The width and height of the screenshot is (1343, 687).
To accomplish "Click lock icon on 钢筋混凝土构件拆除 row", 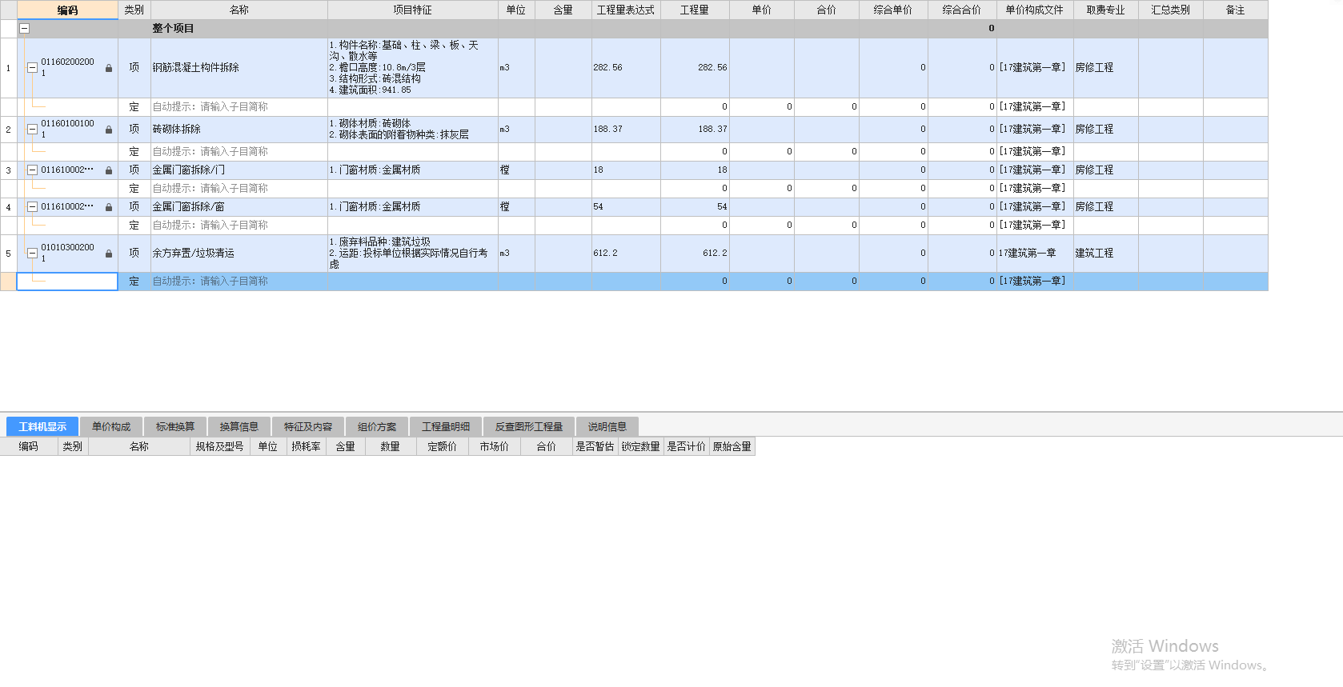I will click(x=109, y=68).
